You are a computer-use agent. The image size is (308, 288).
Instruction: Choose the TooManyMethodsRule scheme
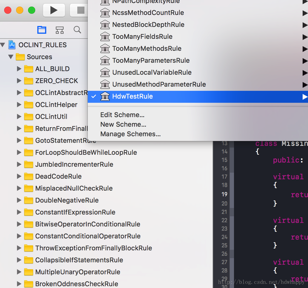(198, 49)
